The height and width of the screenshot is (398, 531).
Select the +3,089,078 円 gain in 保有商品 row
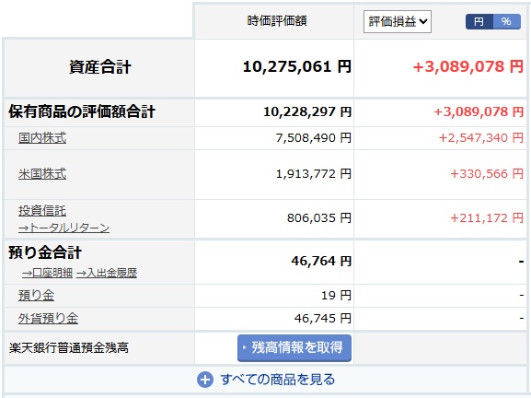479,111
